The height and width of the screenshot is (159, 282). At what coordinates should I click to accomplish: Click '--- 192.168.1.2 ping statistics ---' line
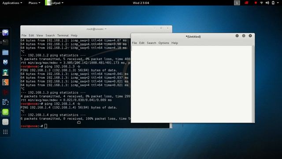pyautogui.click(x=53, y=55)
